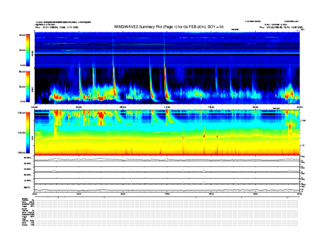Click the 24:00 time label under RAD1 panel

pos(299,107)
